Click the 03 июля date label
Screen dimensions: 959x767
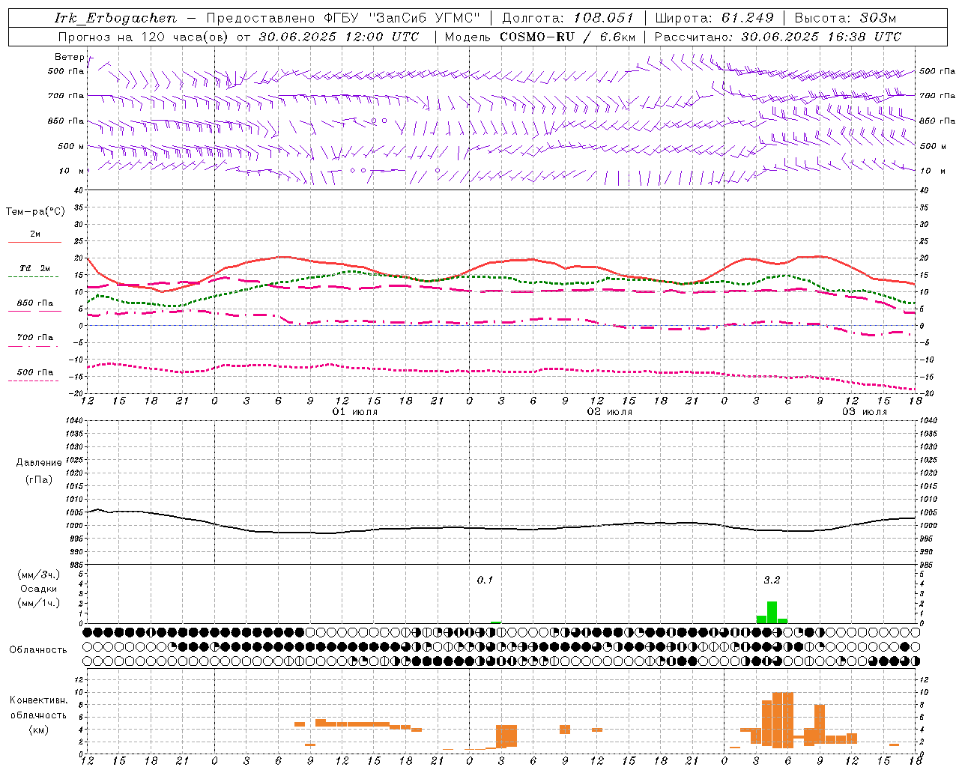pos(865,412)
